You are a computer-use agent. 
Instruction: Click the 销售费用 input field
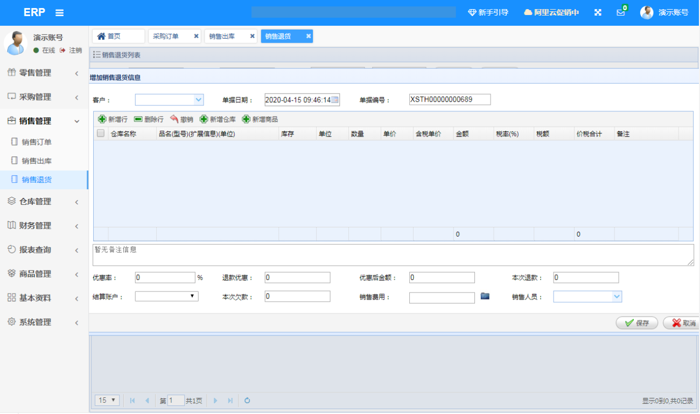pos(442,298)
